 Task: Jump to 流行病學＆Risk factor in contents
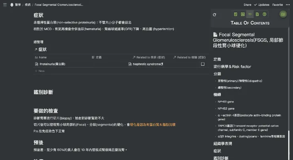point(232,67)
